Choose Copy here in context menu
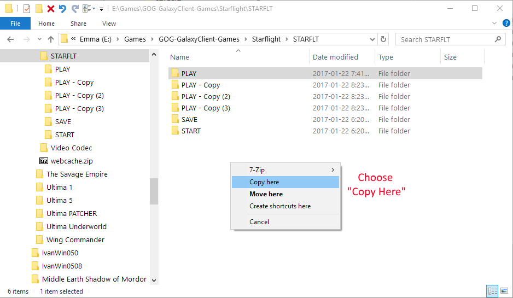The image size is (513, 298). [x=285, y=182]
